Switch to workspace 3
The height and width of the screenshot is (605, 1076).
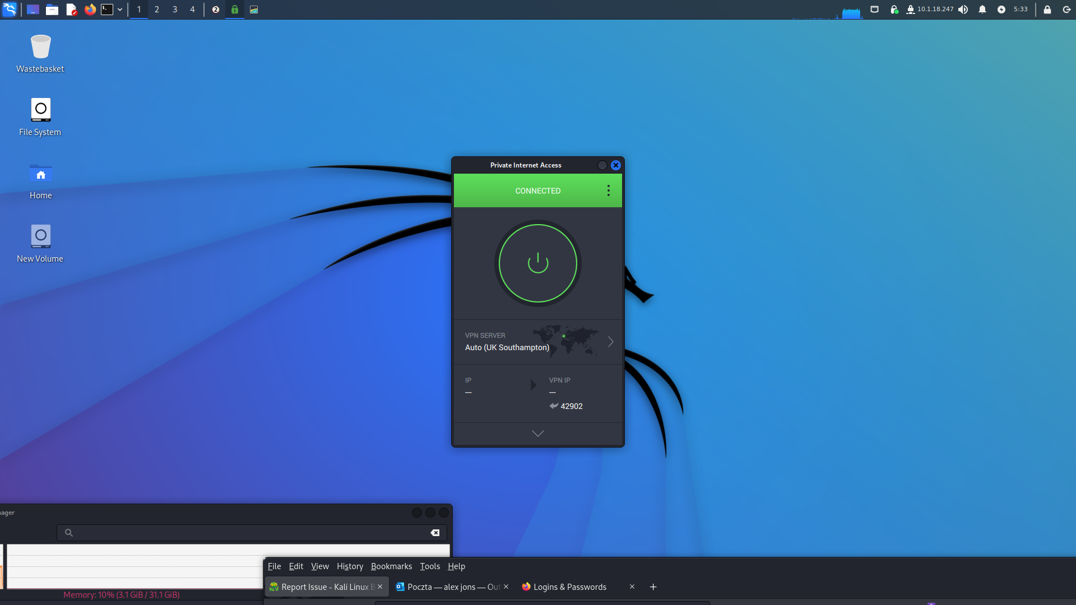coord(175,10)
